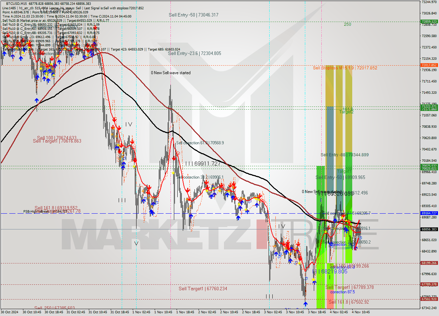Image resolution: width=439 pixels, height=316 pixels.
Task: Click the 'Sell 161.8 | 67502.92' label
Action: pos(349,302)
